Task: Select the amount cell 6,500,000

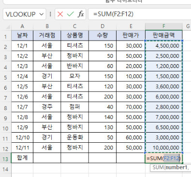Action: (x=164, y=127)
